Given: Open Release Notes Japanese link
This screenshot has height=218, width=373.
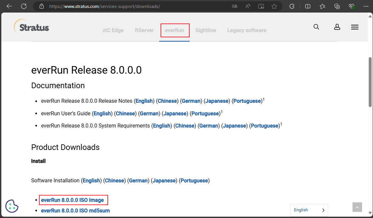Looking at the screenshot, I should coord(217,101).
